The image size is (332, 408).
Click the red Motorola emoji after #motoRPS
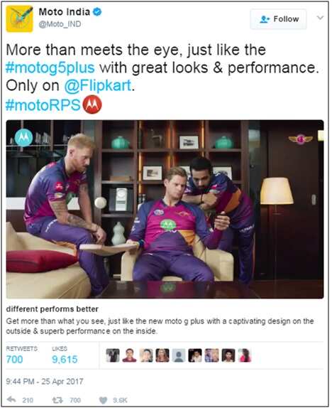tap(92, 104)
